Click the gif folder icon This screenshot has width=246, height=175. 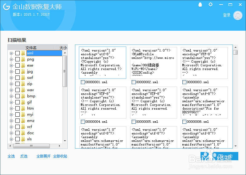[23, 102]
